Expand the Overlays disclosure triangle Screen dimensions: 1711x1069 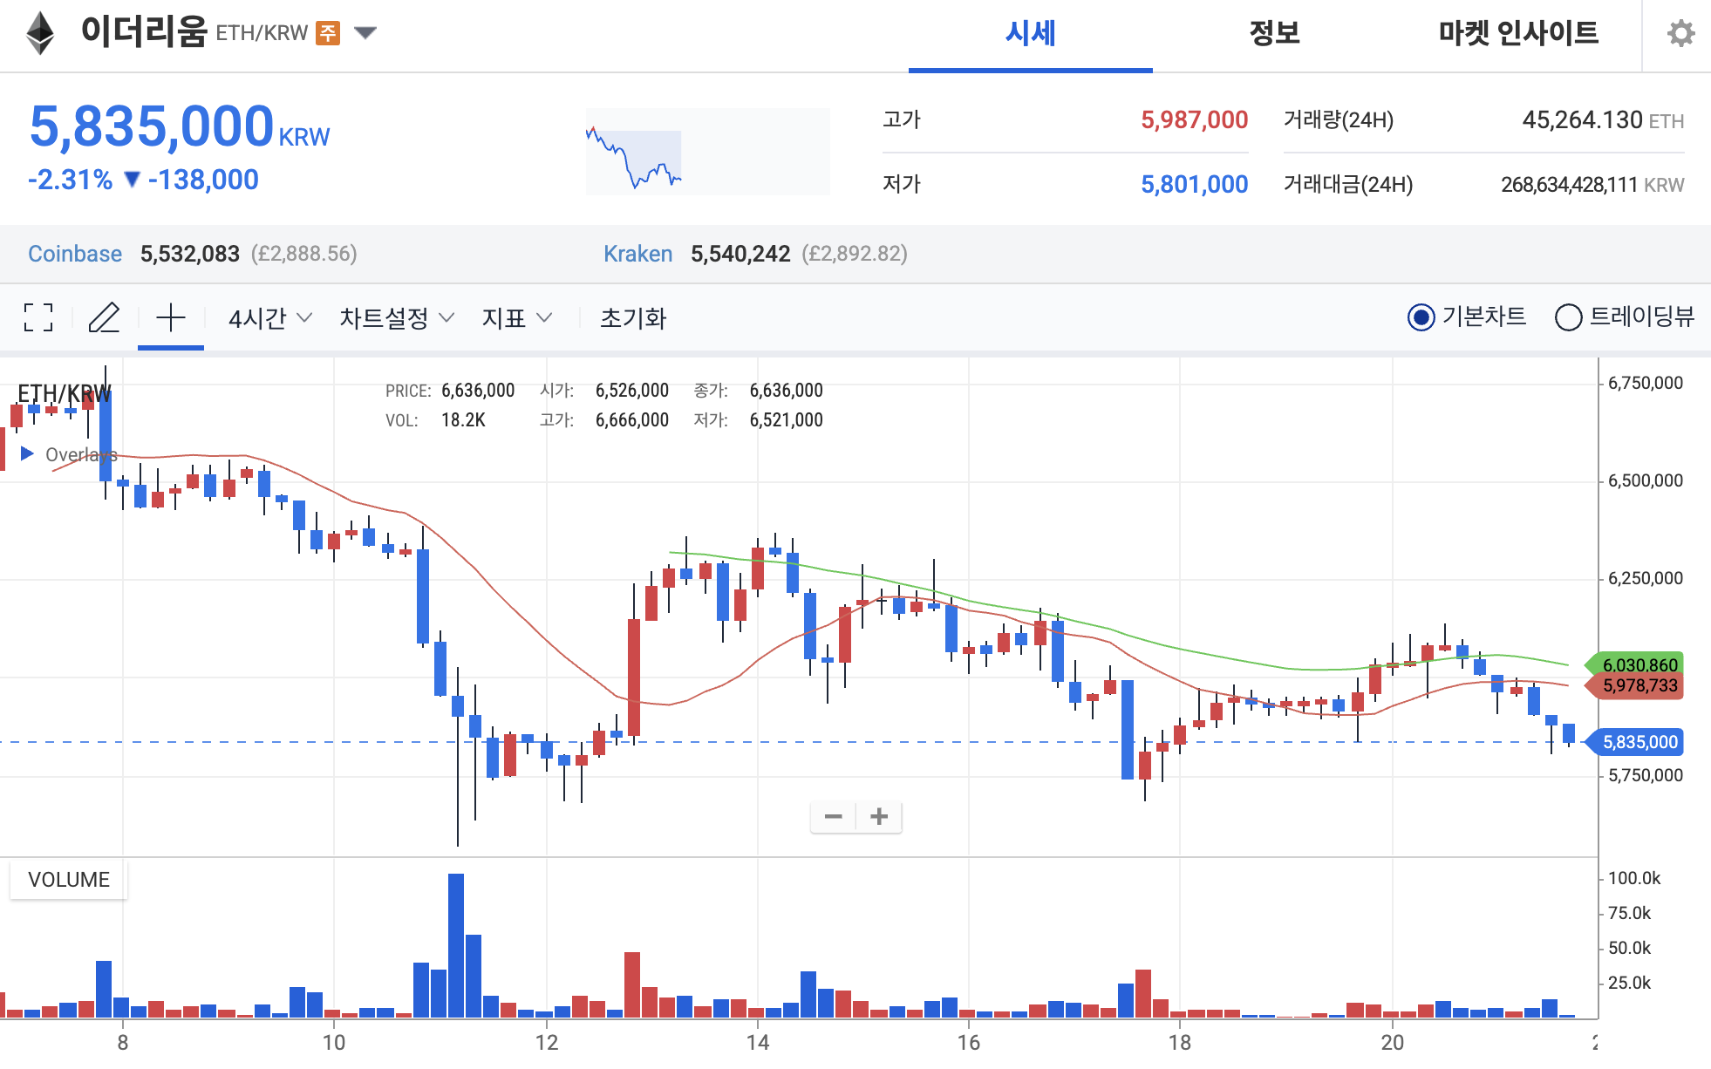26,453
